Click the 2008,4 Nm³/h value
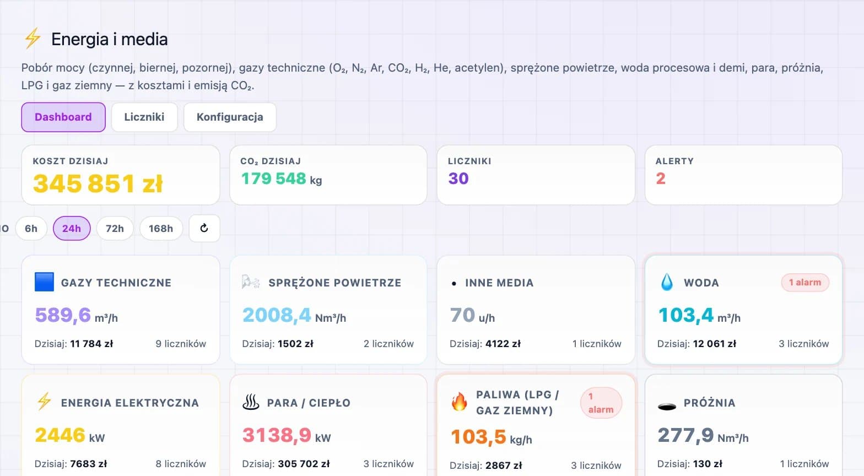The height and width of the screenshot is (476, 864). coord(294,316)
